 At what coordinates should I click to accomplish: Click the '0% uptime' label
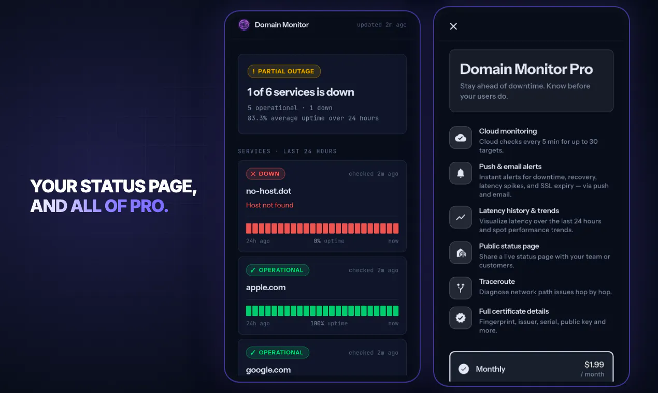(x=329, y=241)
